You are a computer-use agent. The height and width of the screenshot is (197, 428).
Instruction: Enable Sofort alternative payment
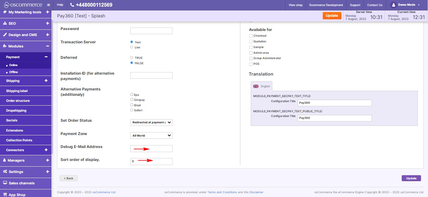(x=132, y=110)
